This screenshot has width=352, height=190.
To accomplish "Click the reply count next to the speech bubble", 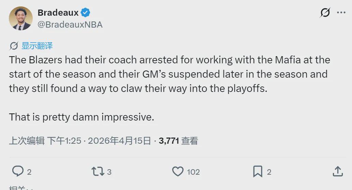I will 29,172.
